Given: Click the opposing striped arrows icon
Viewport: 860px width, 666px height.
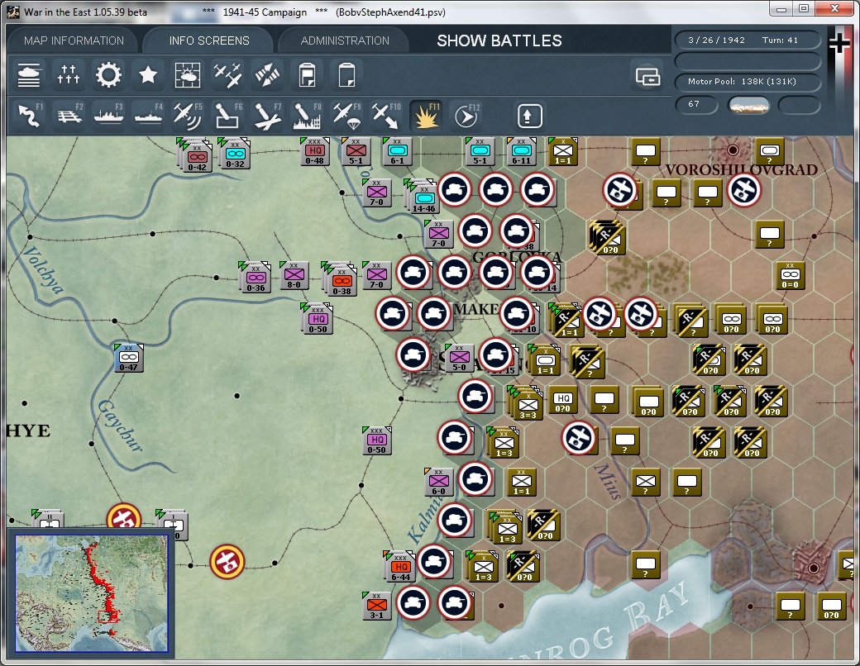Looking at the screenshot, I should tap(267, 75).
